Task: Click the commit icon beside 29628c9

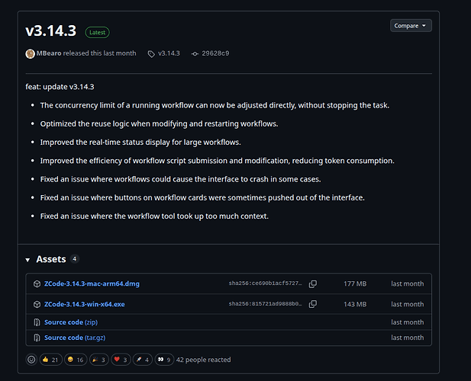Action: (x=195, y=54)
